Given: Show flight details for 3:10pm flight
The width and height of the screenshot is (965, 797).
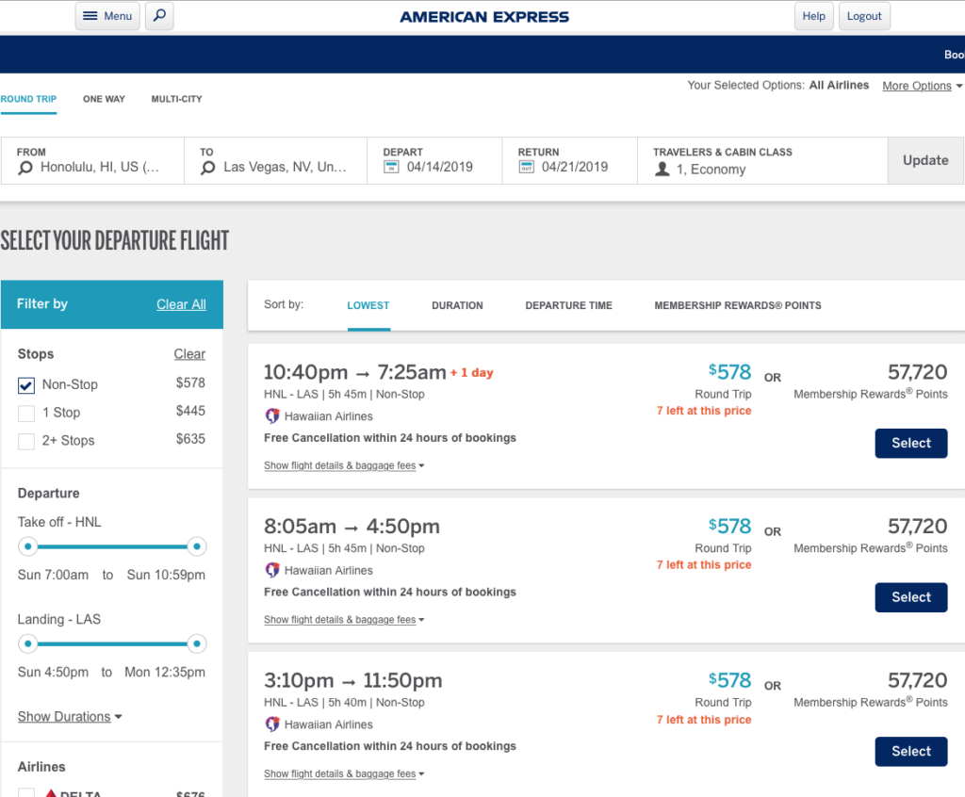Looking at the screenshot, I should point(344,774).
